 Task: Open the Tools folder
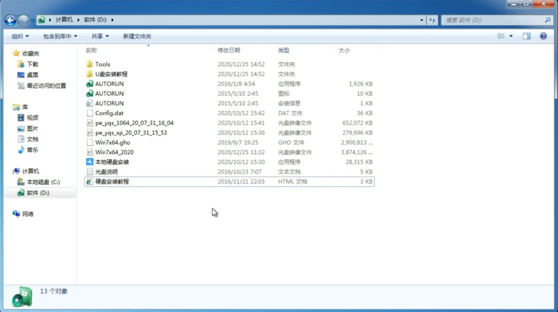(x=102, y=64)
